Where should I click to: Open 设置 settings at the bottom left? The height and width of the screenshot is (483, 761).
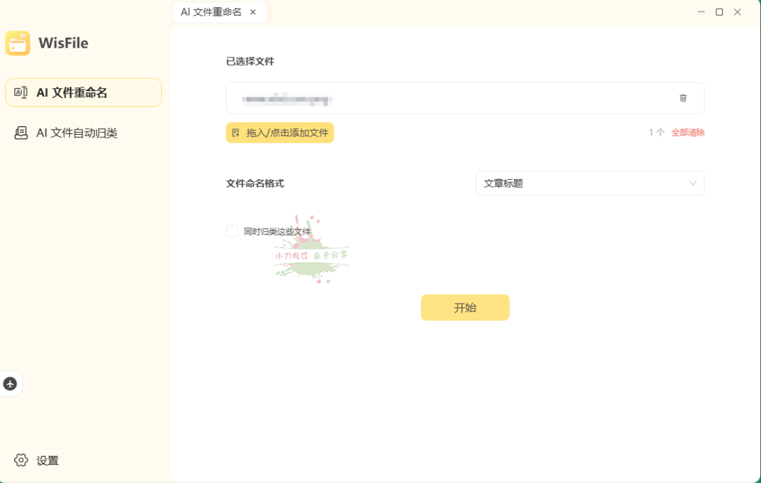pos(36,460)
